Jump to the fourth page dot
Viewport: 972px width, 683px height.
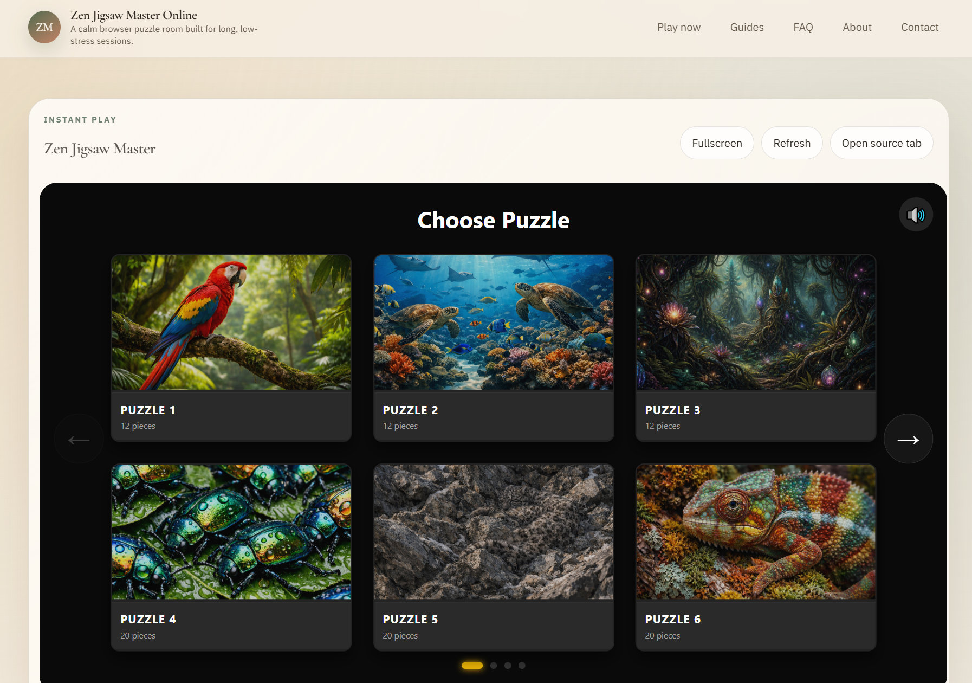tap(522, 666)
